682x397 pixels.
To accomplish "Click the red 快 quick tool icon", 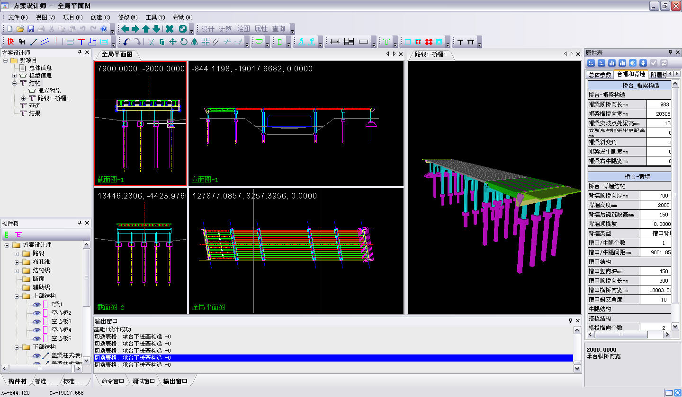I will [x=10, y=42].
